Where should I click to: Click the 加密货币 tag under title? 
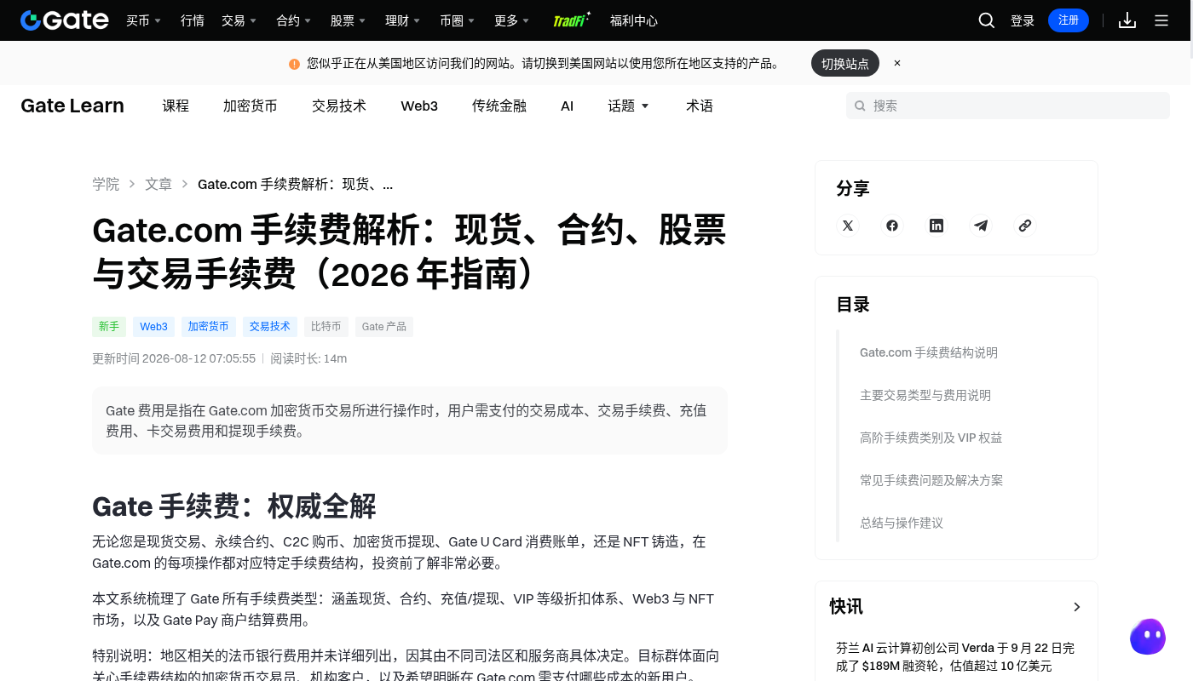(209, 326)
